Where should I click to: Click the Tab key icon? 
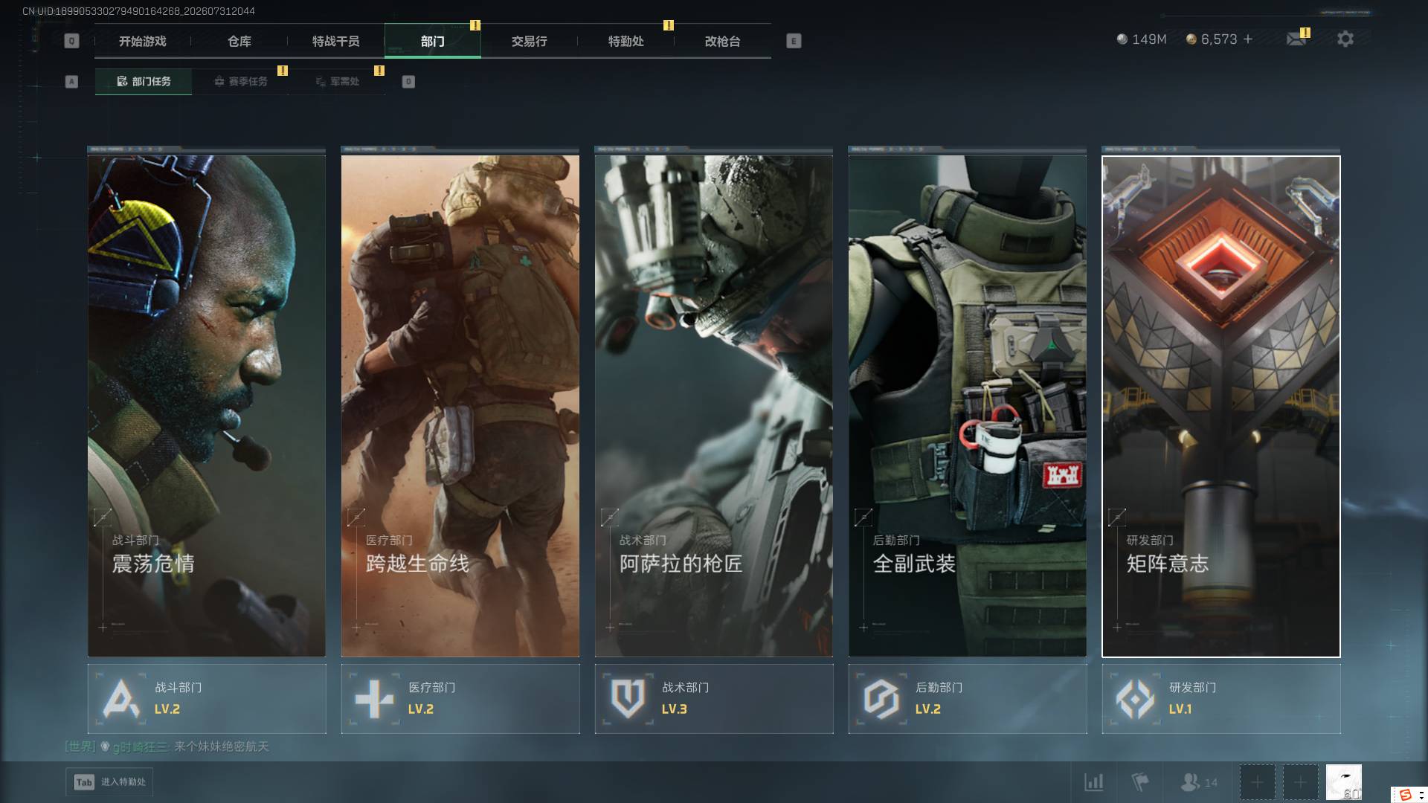[84, 782]
